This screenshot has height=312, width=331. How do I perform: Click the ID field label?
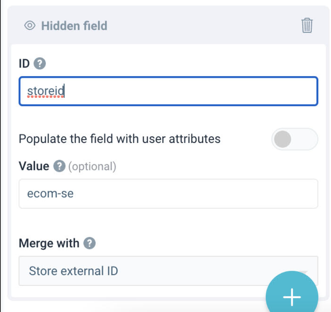[24, 63]
